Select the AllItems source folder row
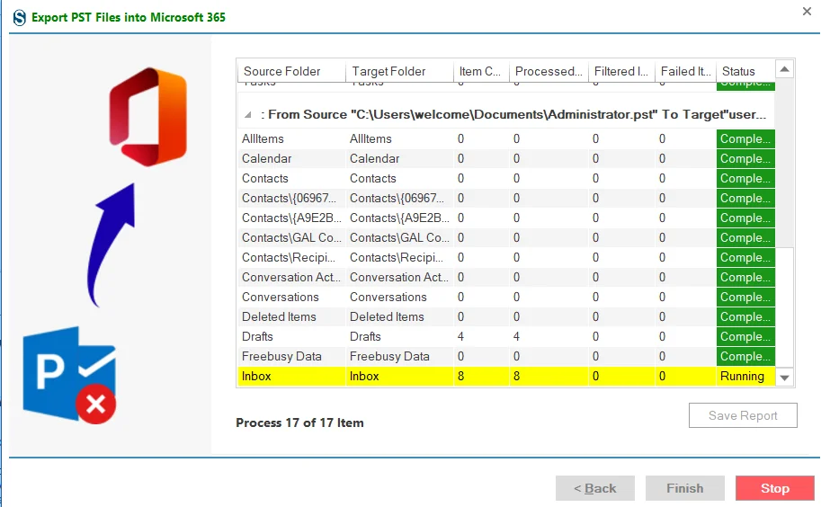Image resolution: width=821 pixels, height=507 pixels. point(291,138)
